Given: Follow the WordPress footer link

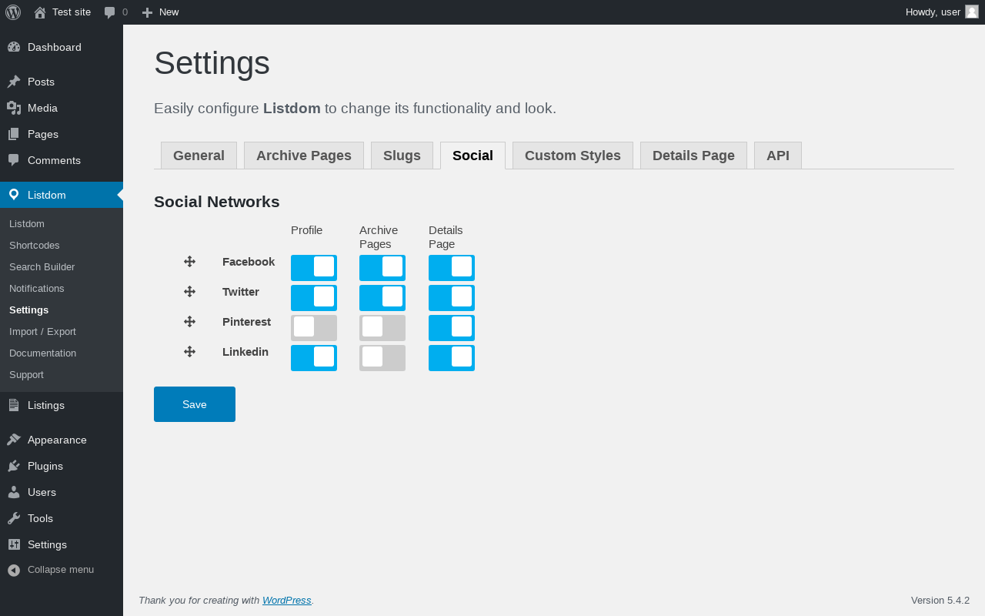Looking at the screenshot, I should [x=286, y=601].
